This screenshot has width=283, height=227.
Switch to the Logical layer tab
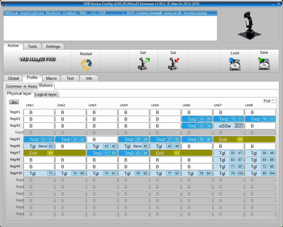[x=46, y=94]
